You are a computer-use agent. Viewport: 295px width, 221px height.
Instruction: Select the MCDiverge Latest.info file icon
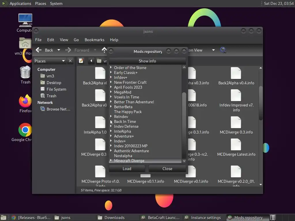pos(236,144)
